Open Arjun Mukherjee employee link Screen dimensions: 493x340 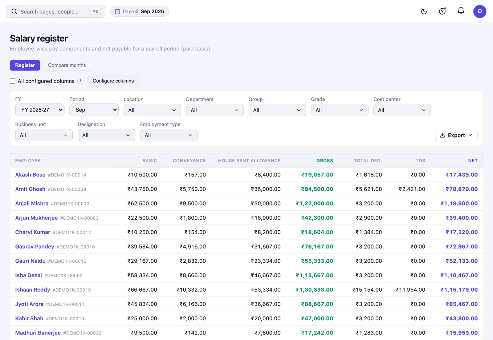pos(36,218)
